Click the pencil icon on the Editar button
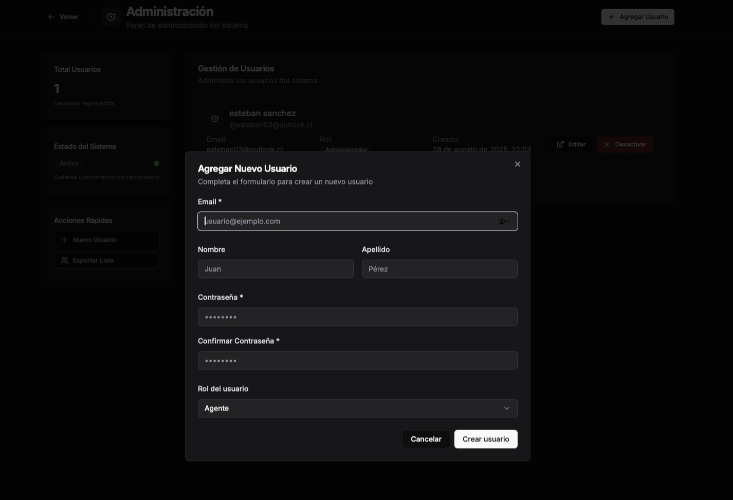The width and height of the screenshot is (733, 500). (560, 144)
